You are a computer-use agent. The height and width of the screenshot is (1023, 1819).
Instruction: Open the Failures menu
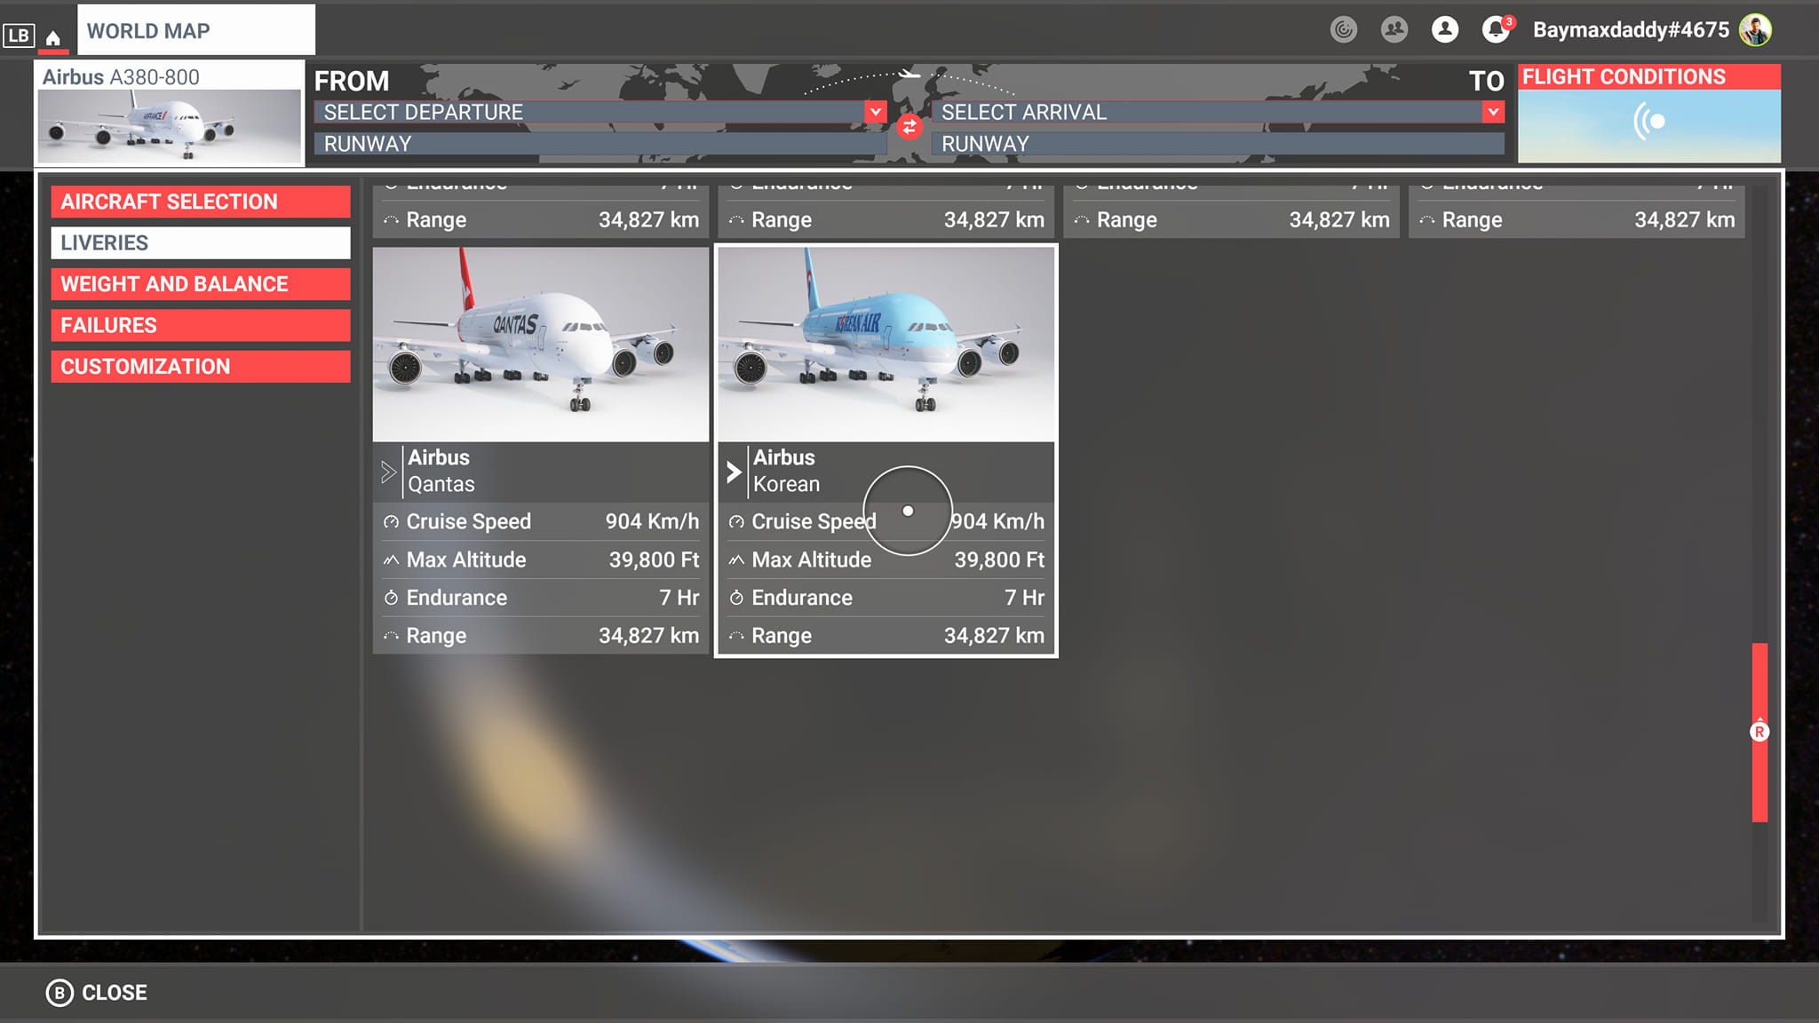pyautogui.click(x=201, y=325)
